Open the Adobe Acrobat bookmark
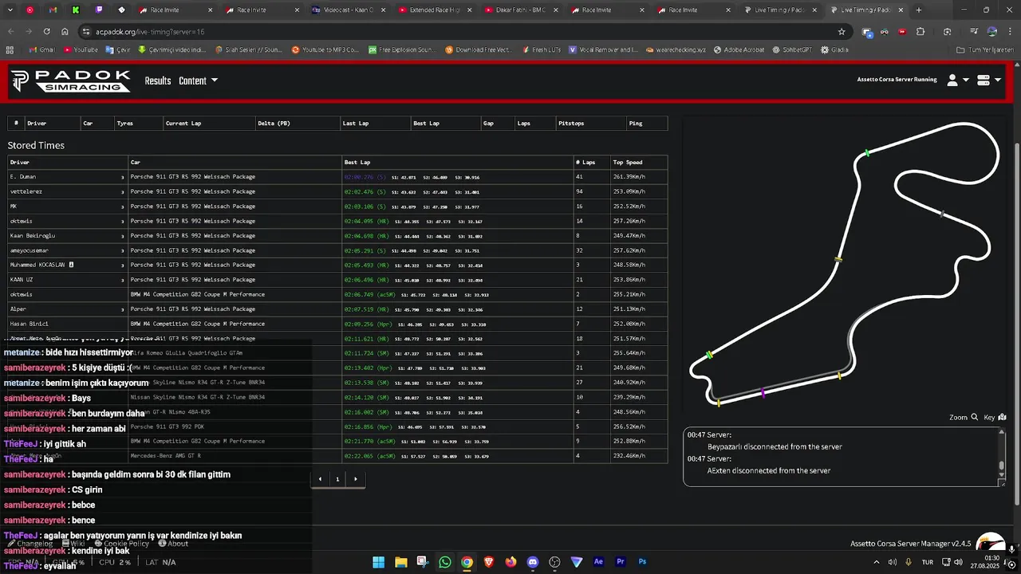Image resolution: width=1021 pixels, height=574 pixels. click(739, 49)
